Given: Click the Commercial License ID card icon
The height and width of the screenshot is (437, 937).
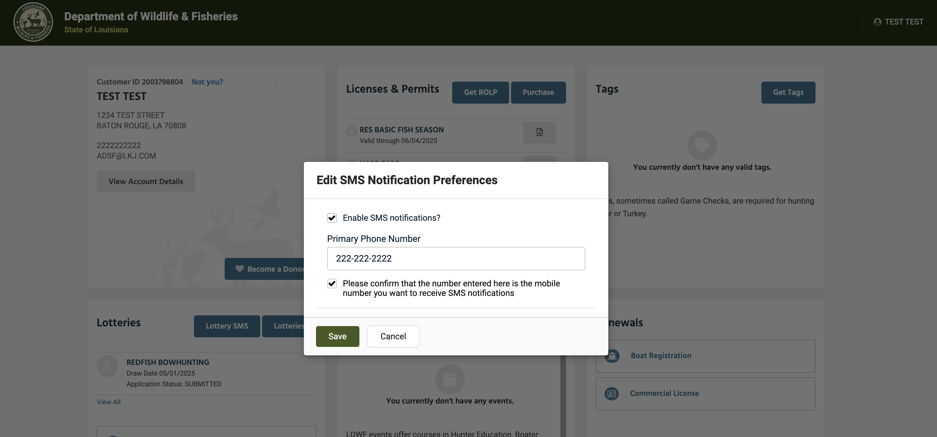Looking at the screenshot, I should coord(611,393).
